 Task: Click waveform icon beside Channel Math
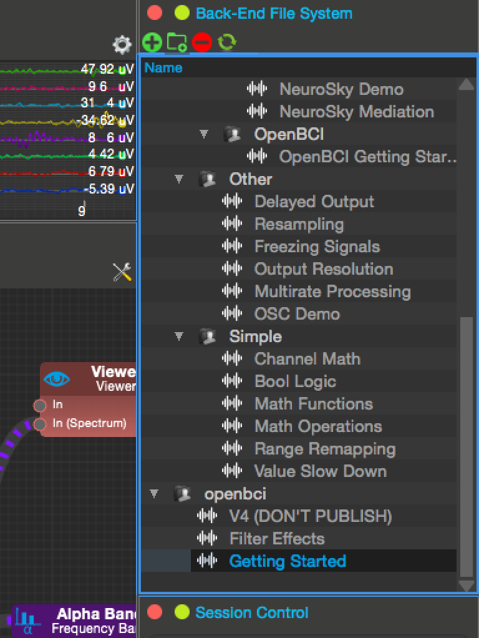pos(232,358)
